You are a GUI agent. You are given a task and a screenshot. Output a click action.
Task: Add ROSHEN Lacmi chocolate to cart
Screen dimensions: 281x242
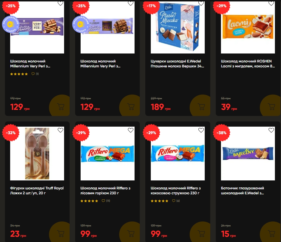271,106
